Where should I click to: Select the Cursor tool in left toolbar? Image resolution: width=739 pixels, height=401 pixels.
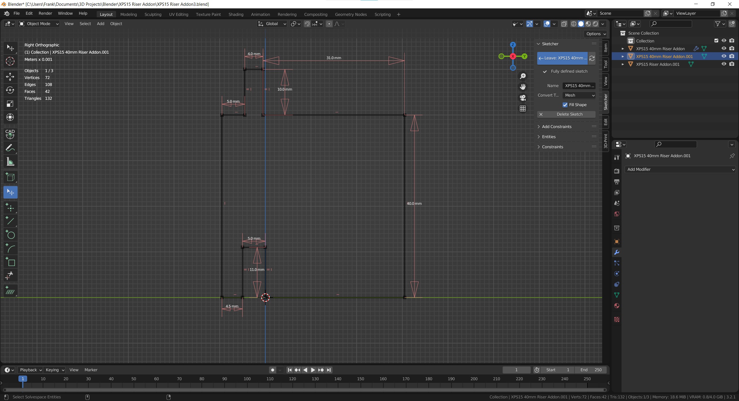(x=10, y=61)
